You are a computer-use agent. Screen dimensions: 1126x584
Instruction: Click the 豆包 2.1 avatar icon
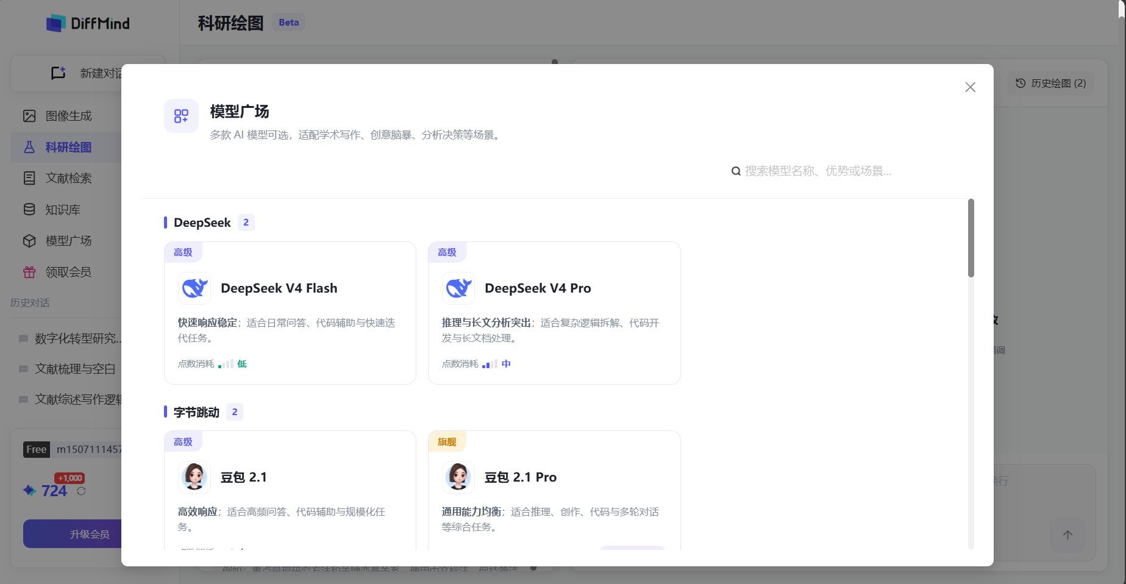pyautogui.click(x=194, y=477)
